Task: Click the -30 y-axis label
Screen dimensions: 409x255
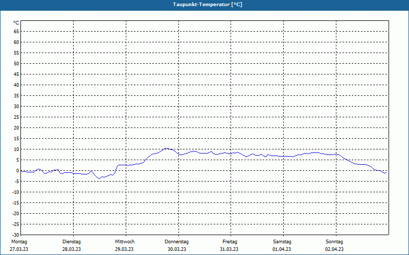Action: [16, 235]
